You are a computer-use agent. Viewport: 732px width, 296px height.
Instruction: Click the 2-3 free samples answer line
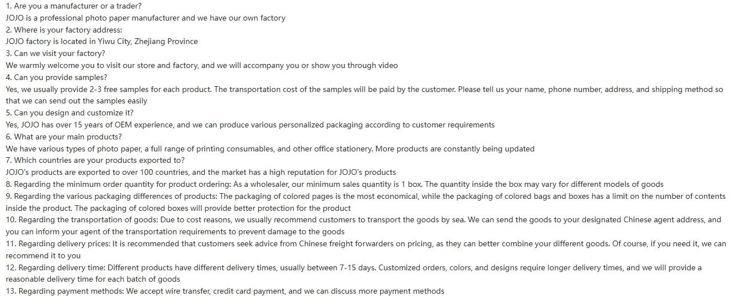coord(365,89)
